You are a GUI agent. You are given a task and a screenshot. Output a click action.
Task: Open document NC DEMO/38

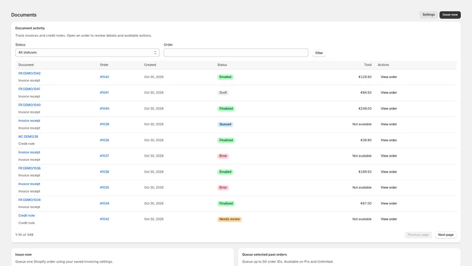[x=28, y=137]
